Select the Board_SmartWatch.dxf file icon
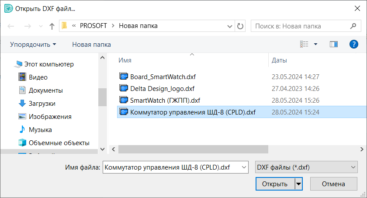Viewport: 367px width, 198px height. coord(123,76)
